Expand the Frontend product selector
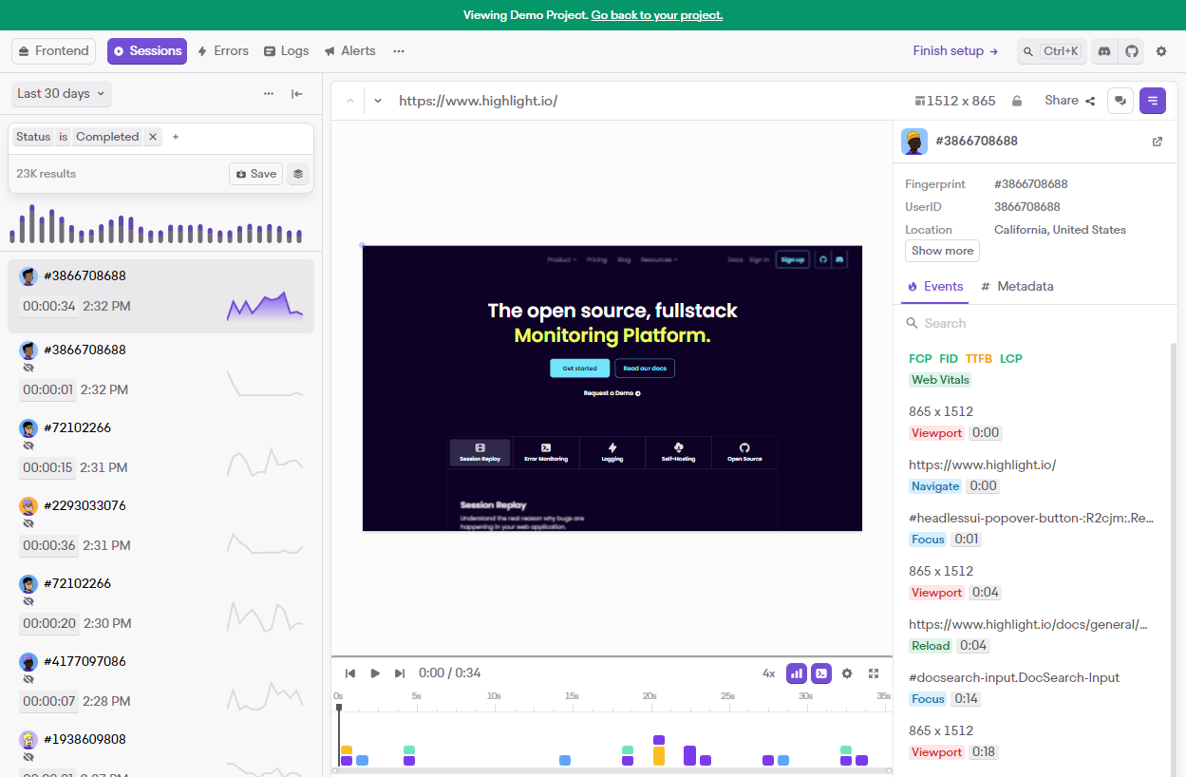Image resolution: width=1186 pixels, height=777 pixels. (54, 51)
